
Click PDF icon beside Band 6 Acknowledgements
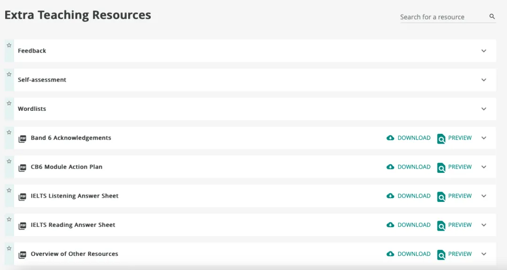point(22,139)
